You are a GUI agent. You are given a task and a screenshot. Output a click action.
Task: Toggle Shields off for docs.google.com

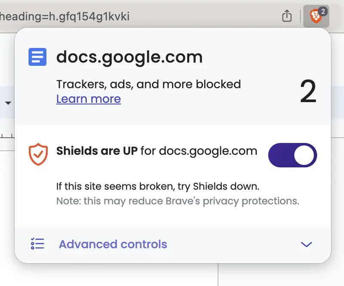292,155
